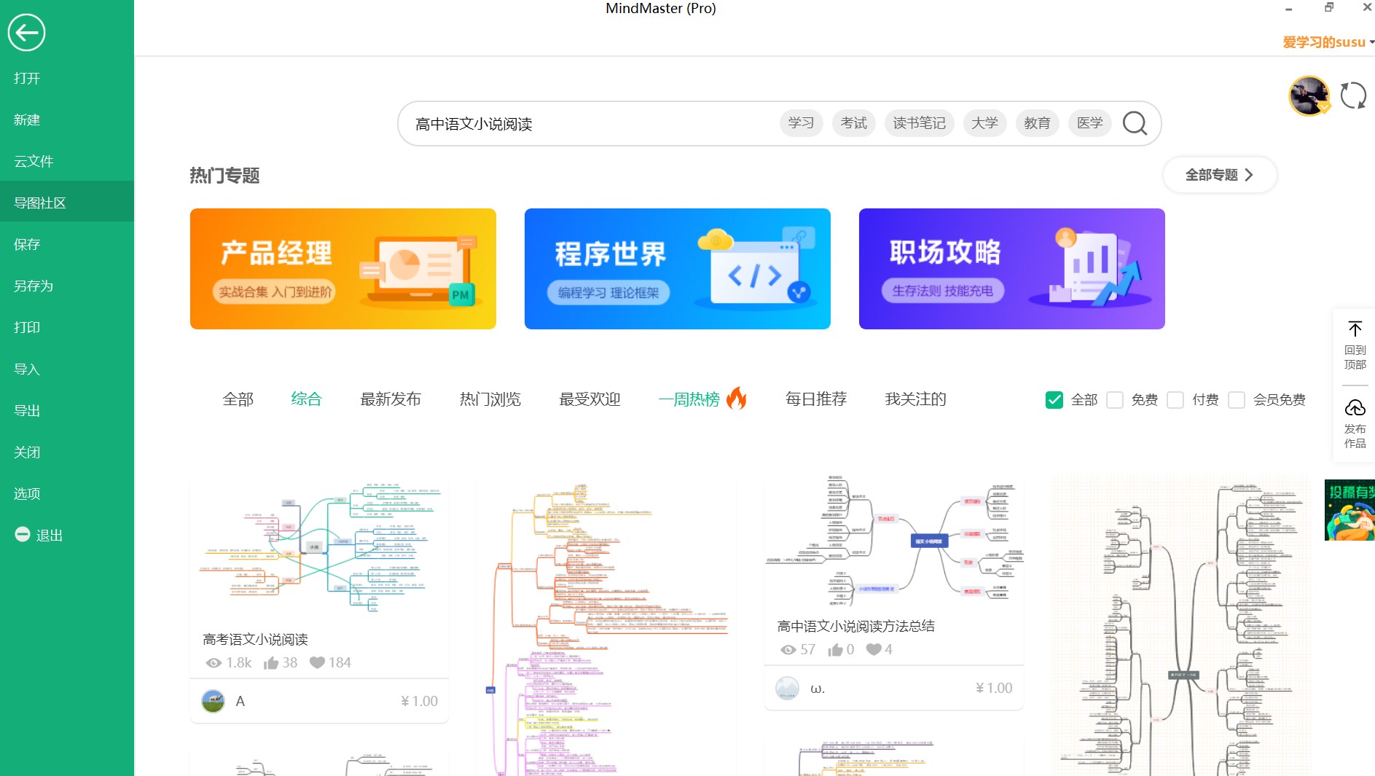Click the back arrow circle icon

(x=26, y=33)
